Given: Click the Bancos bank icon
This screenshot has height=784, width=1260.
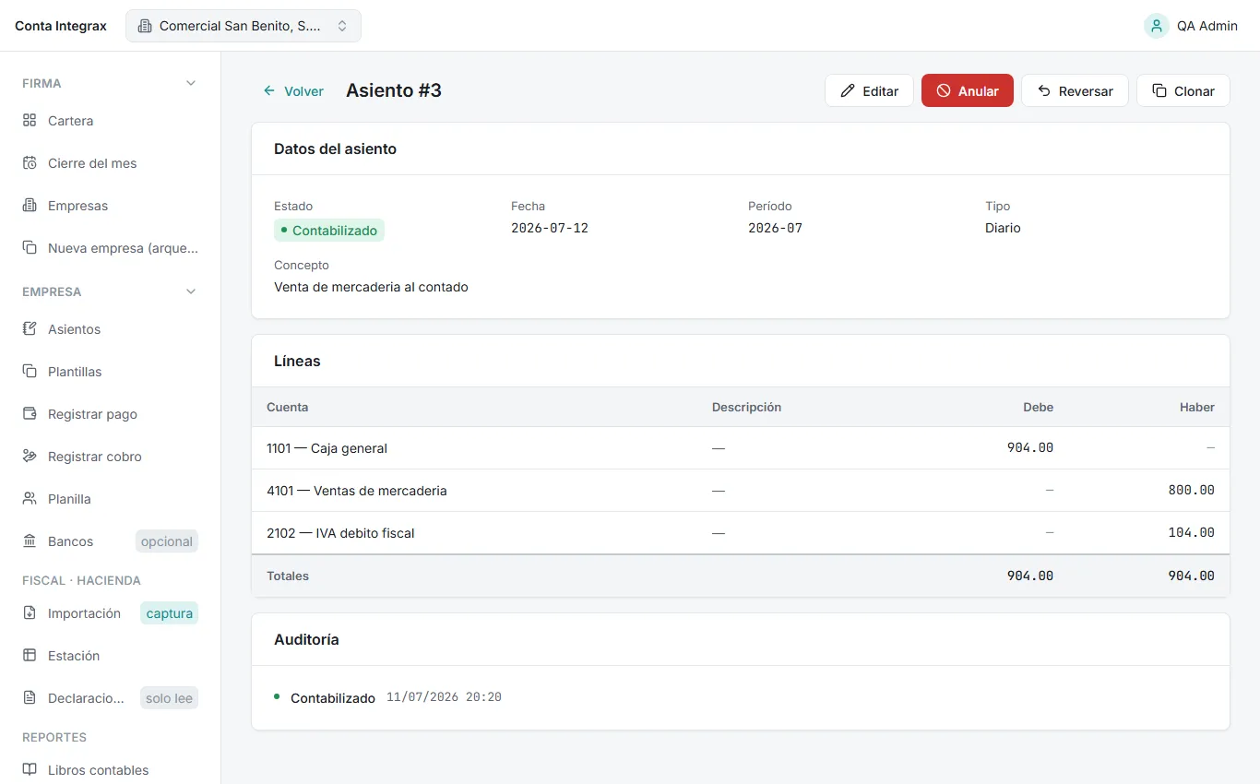Looking at the screenshot, I should point(30,541).
